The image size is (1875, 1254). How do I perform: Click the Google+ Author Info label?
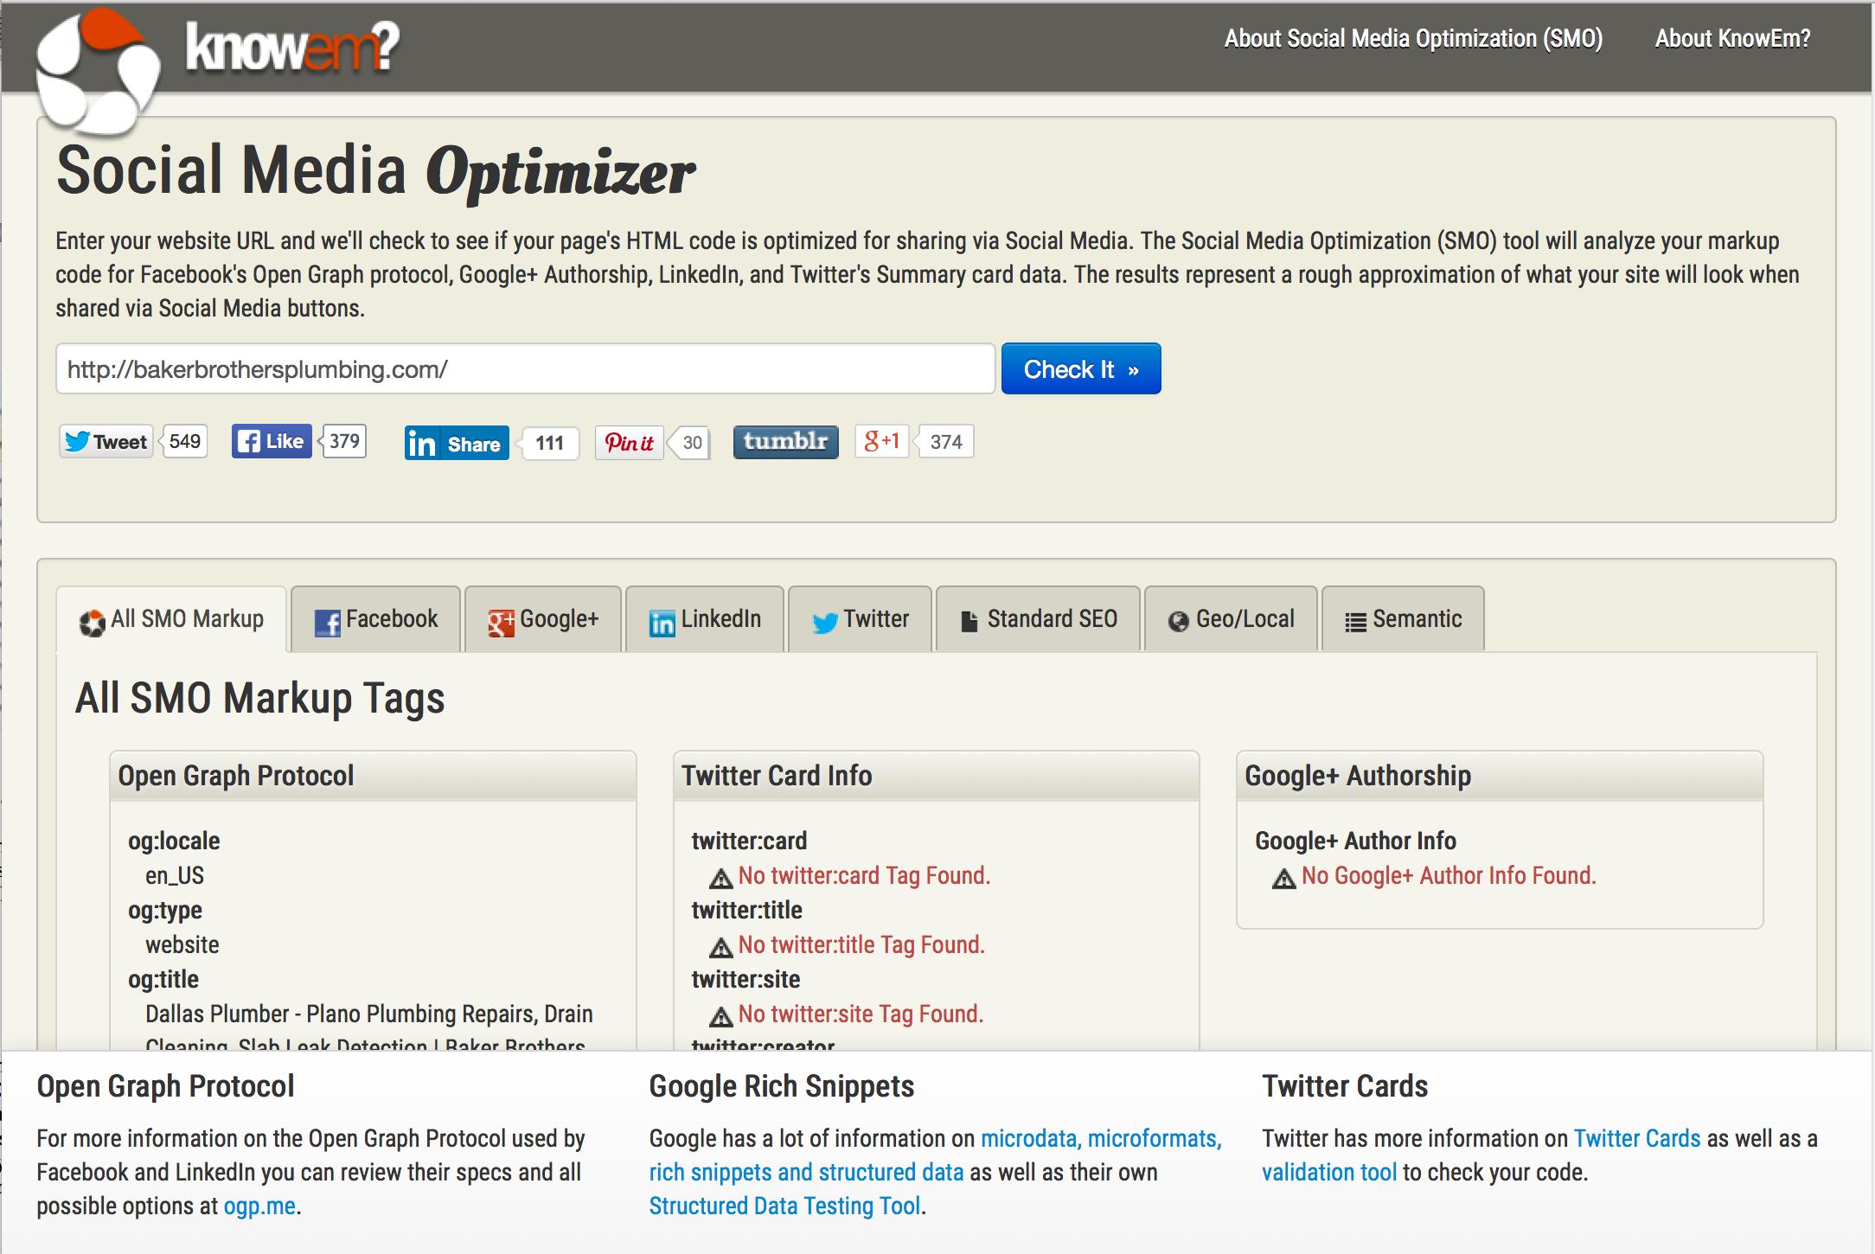(1355, 841)
